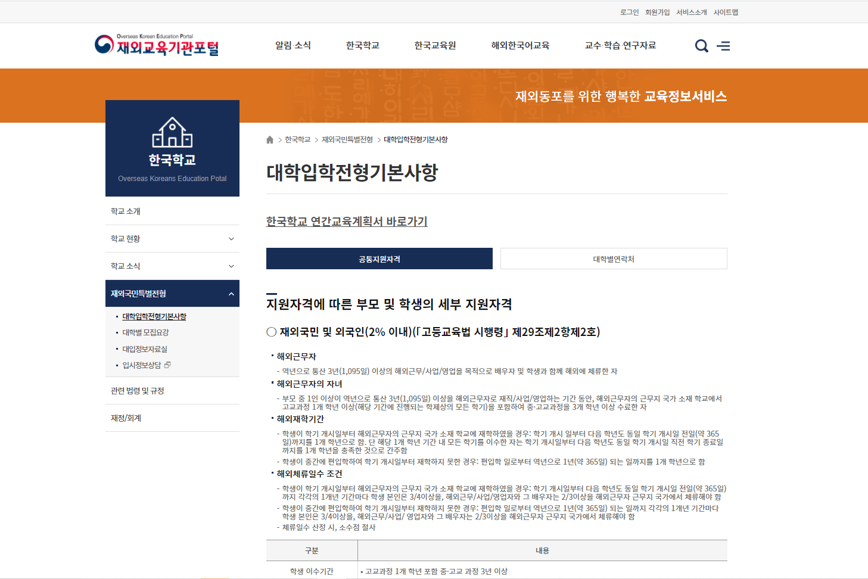This screenshot has width=868, height=579.
Task: Click 한국학교 in the breadcrumb
Action: coord(297,140)
